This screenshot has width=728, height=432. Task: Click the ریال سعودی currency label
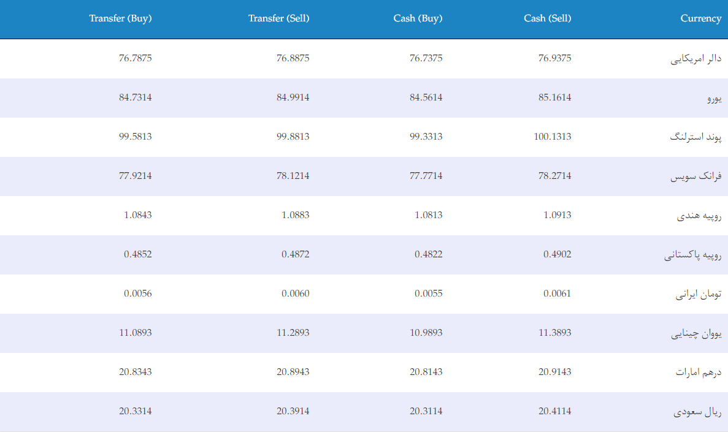[x=697, y=412]
